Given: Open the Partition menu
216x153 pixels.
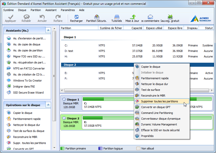Looking at the screenshot, I should click(36, 10).
